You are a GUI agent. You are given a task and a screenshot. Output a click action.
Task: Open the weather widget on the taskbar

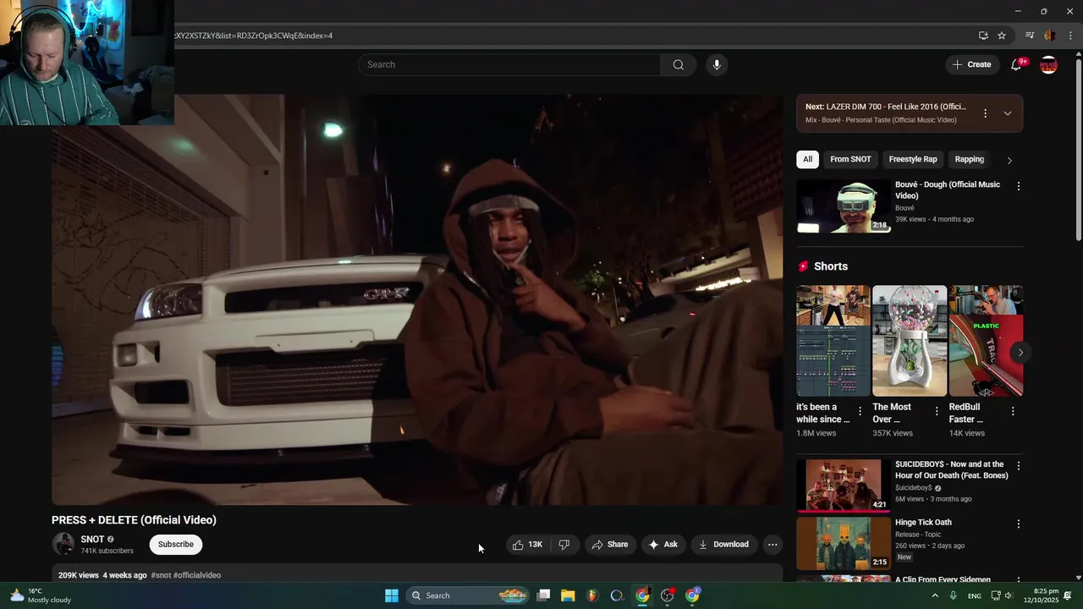pyautogui.click(x=41, y=595)
